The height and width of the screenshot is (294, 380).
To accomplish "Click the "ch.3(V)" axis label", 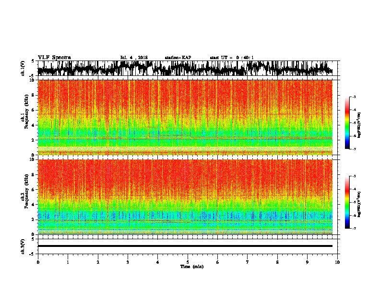I will click(x=23, y=246).
